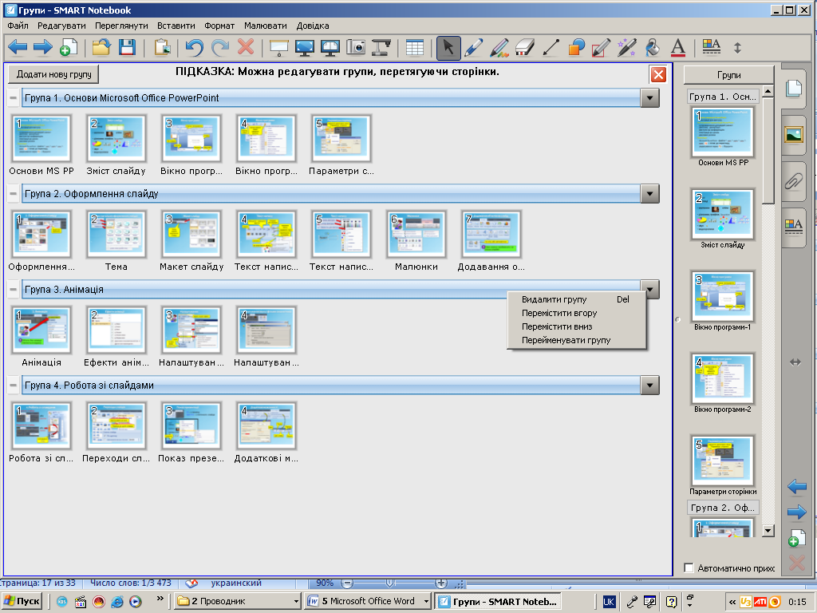Open the Gallery side tab

[794, 135]
